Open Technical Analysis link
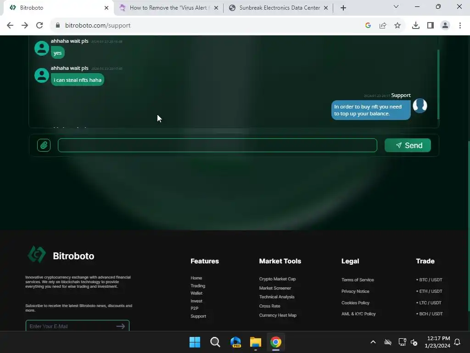This screenshot has height=353, width=470. pyautogui.click(x=277, y=297)
